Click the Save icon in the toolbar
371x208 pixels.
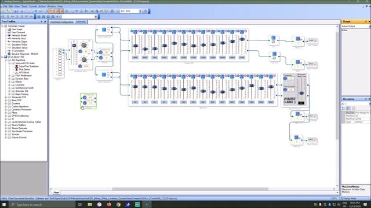coord(16,11)
